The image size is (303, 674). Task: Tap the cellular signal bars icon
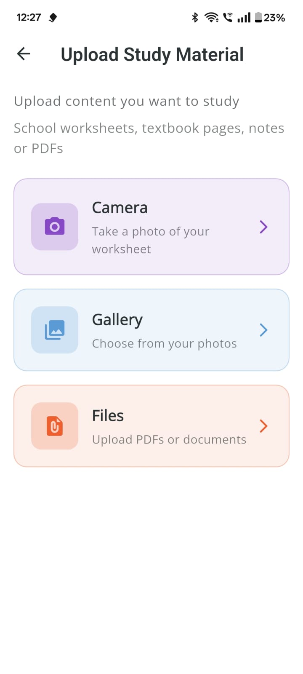244,17
